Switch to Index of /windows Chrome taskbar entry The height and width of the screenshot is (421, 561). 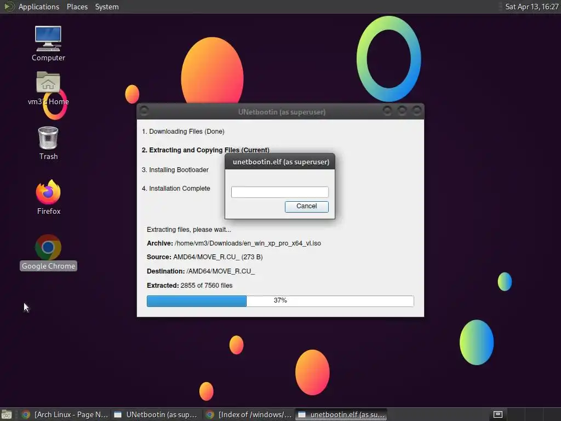pos(249,414)
